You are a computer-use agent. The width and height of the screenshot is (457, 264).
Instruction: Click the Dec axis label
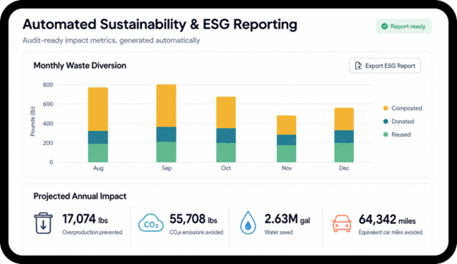point(344,168)
